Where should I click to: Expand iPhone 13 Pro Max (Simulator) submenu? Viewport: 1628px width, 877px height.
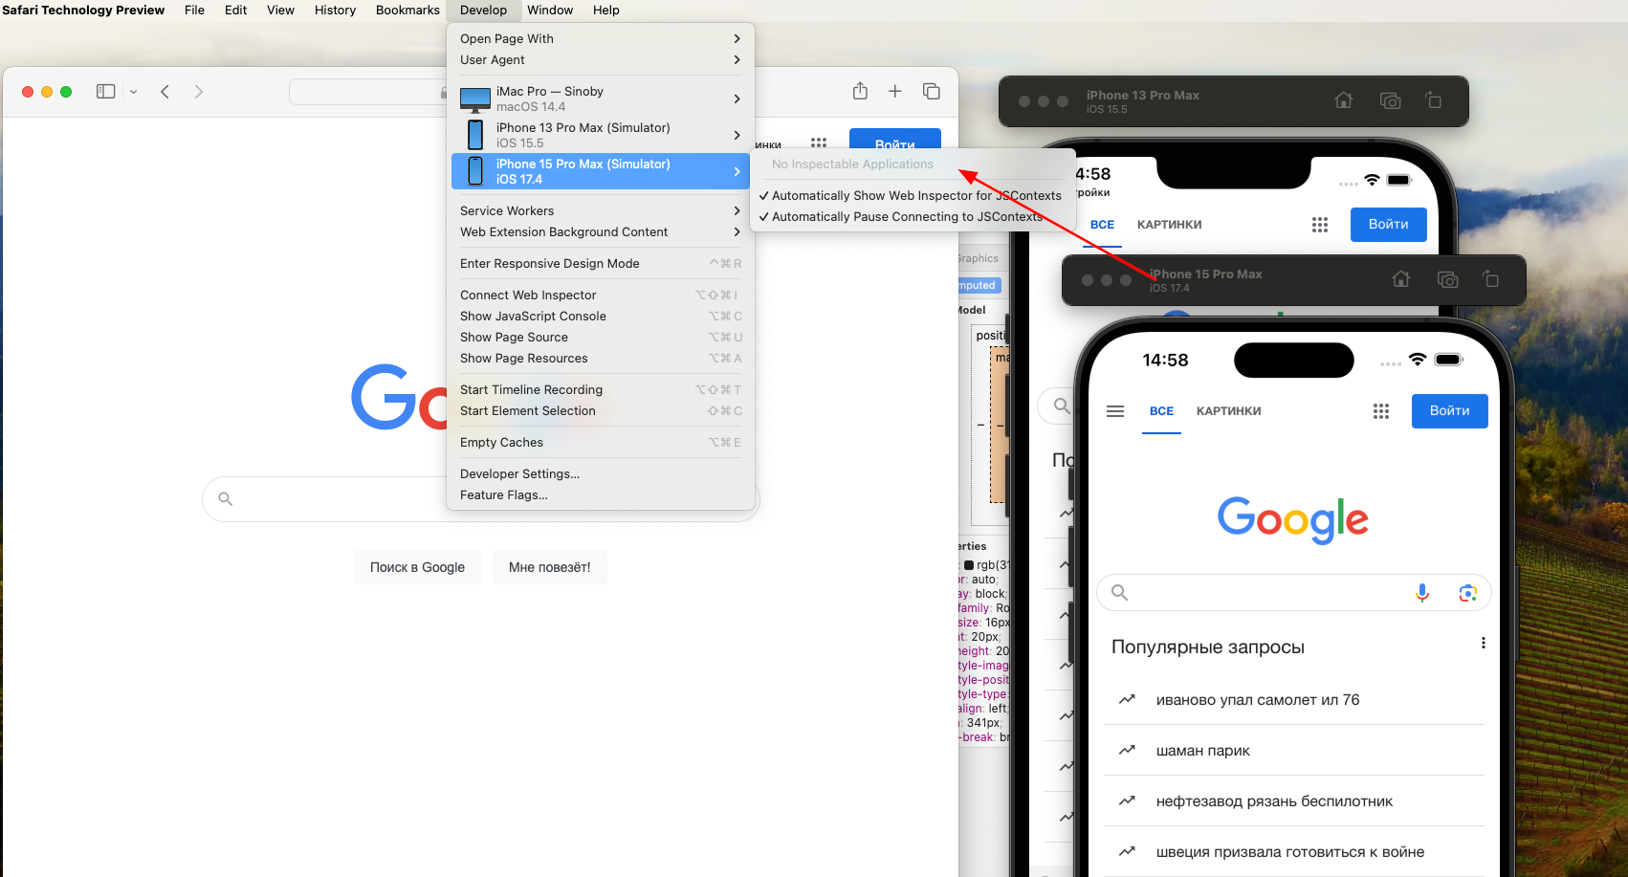pyautogui.click(x=601, y=135)
